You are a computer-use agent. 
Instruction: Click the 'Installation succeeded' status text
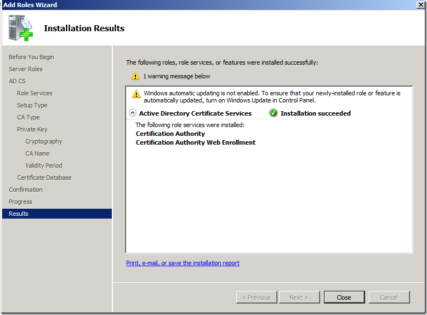pos(316,113)
